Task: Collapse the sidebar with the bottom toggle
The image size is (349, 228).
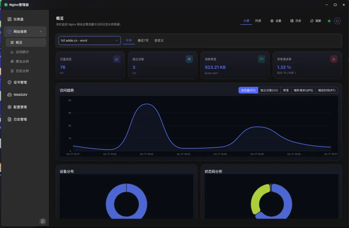Action: coord(43,221)
